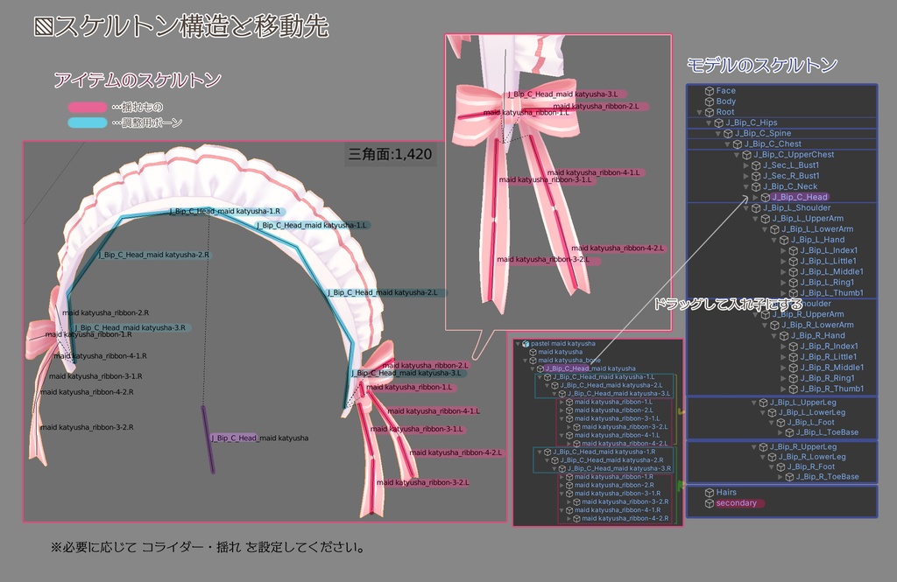Click the cube icon of maid katyusha_ribbon-4-2.L
Image resolution: width=897 pixels, height=582 pixels.
[576, 444]
